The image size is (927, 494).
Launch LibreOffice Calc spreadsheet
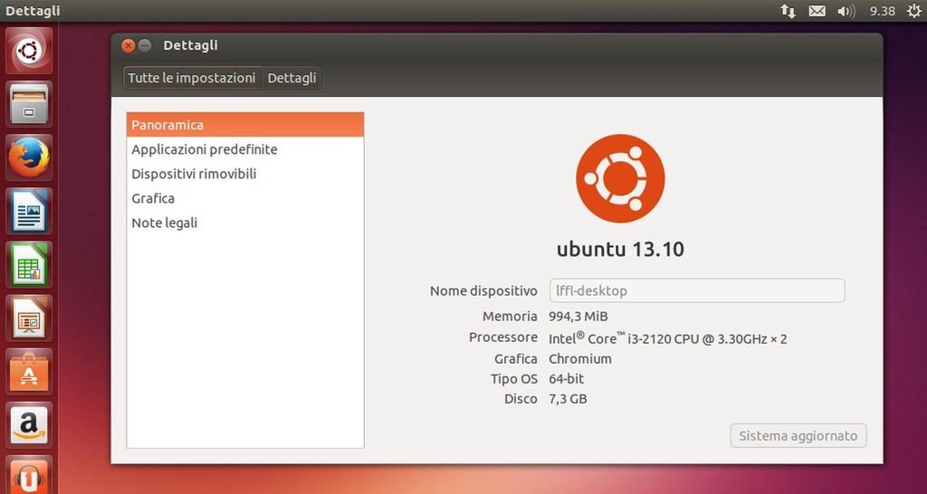[x=30, y=264]
